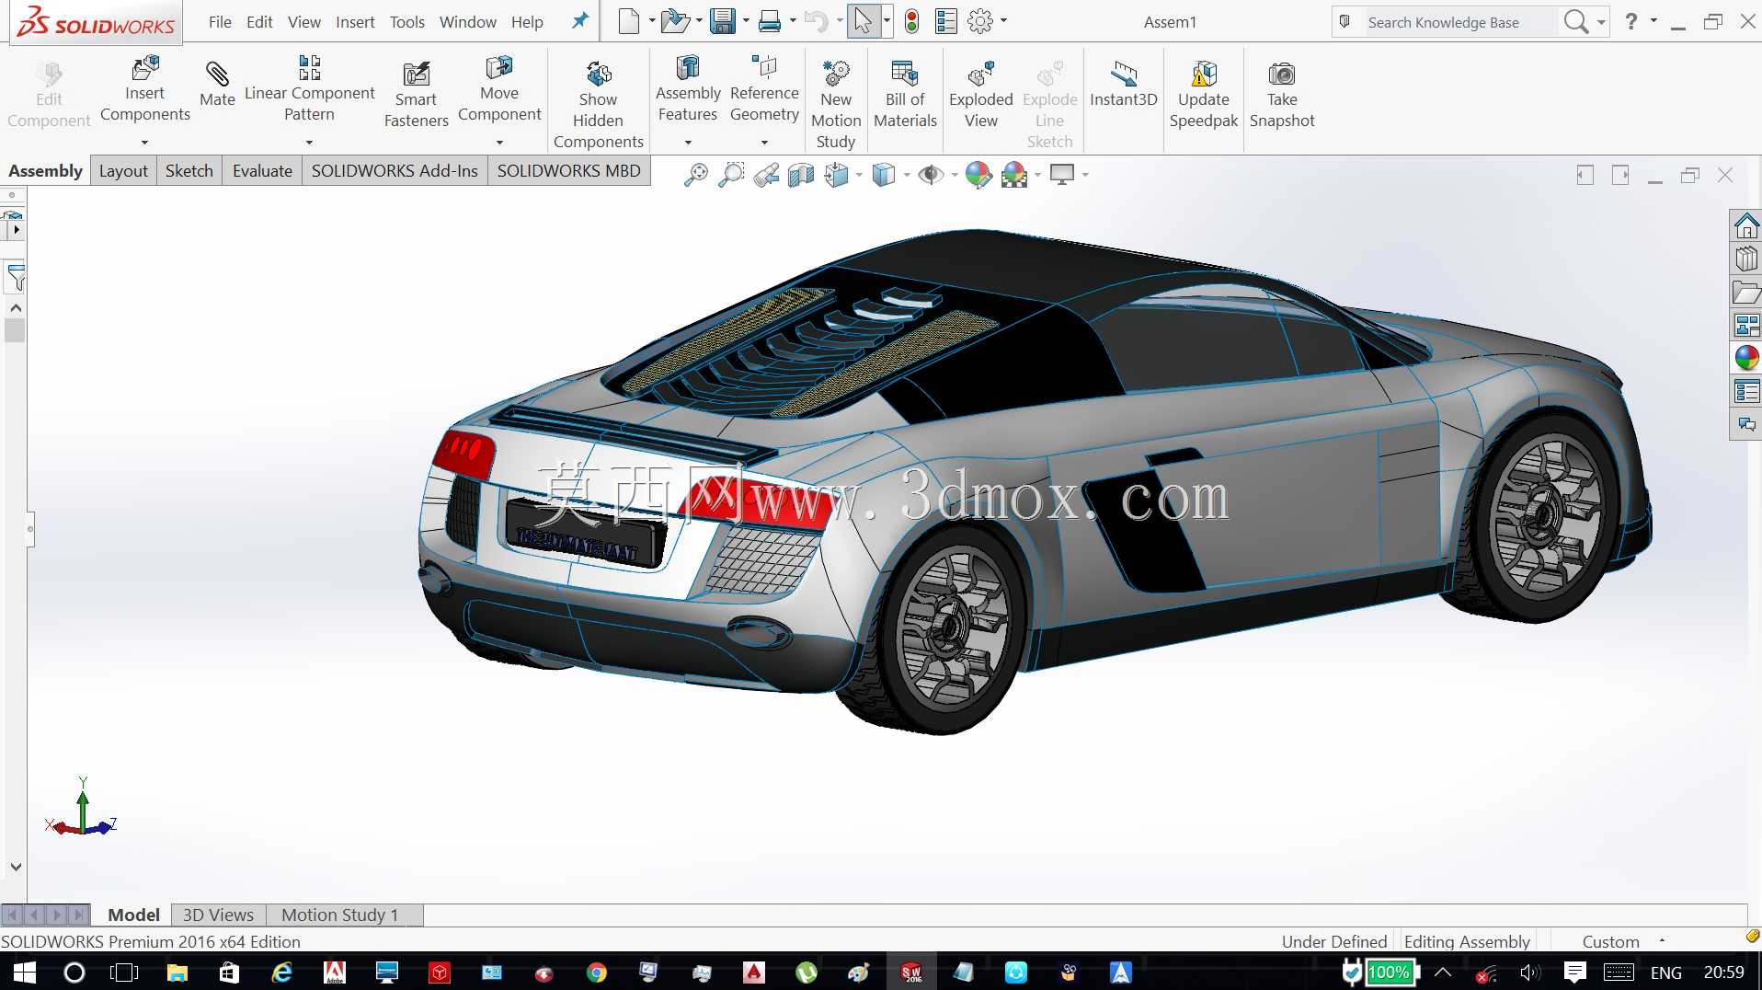The height and width of the screenshot is (990, 1762).
Task: Click the Zoom to Area icon
Action: pyautogui.click(x=731, y=174)
